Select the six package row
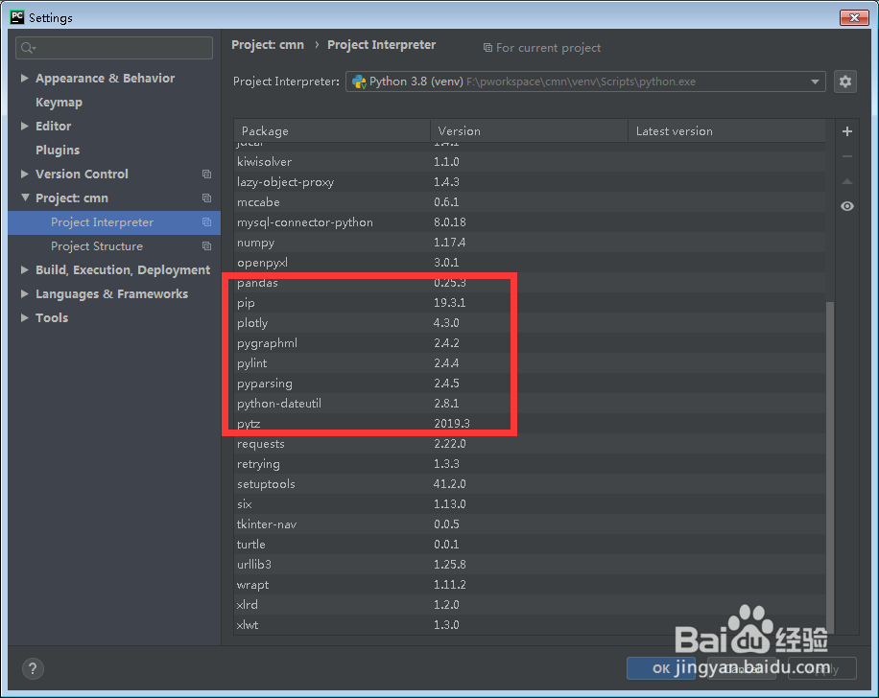This screenshot has width=879, height=698. pos(529,504)
